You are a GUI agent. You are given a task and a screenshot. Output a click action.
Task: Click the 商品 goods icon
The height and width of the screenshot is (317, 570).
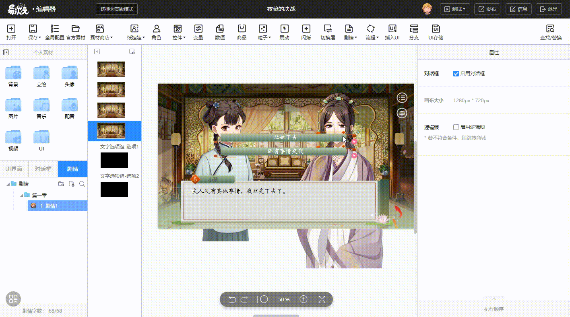pyautogui.click(x=242, y=31)
